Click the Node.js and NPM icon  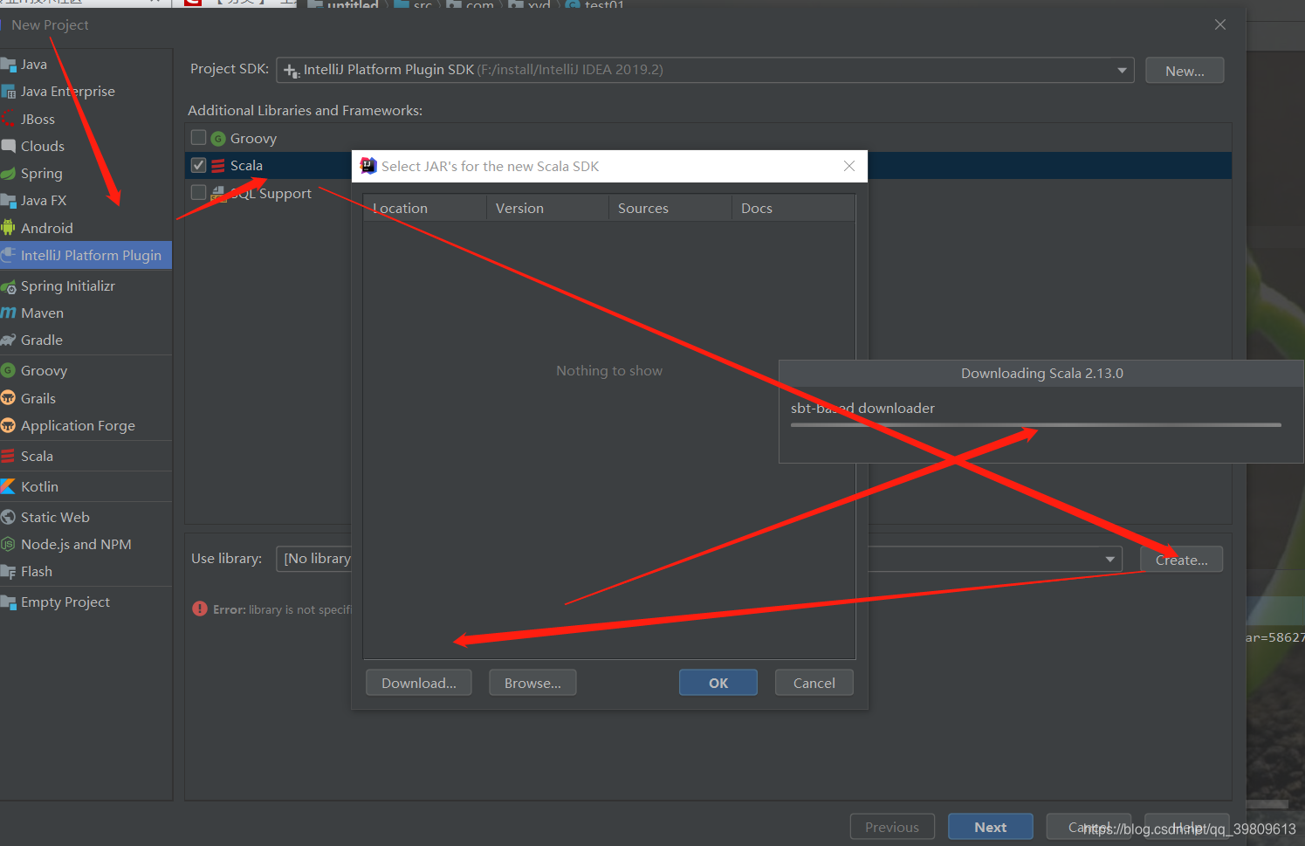click(9, 544)
